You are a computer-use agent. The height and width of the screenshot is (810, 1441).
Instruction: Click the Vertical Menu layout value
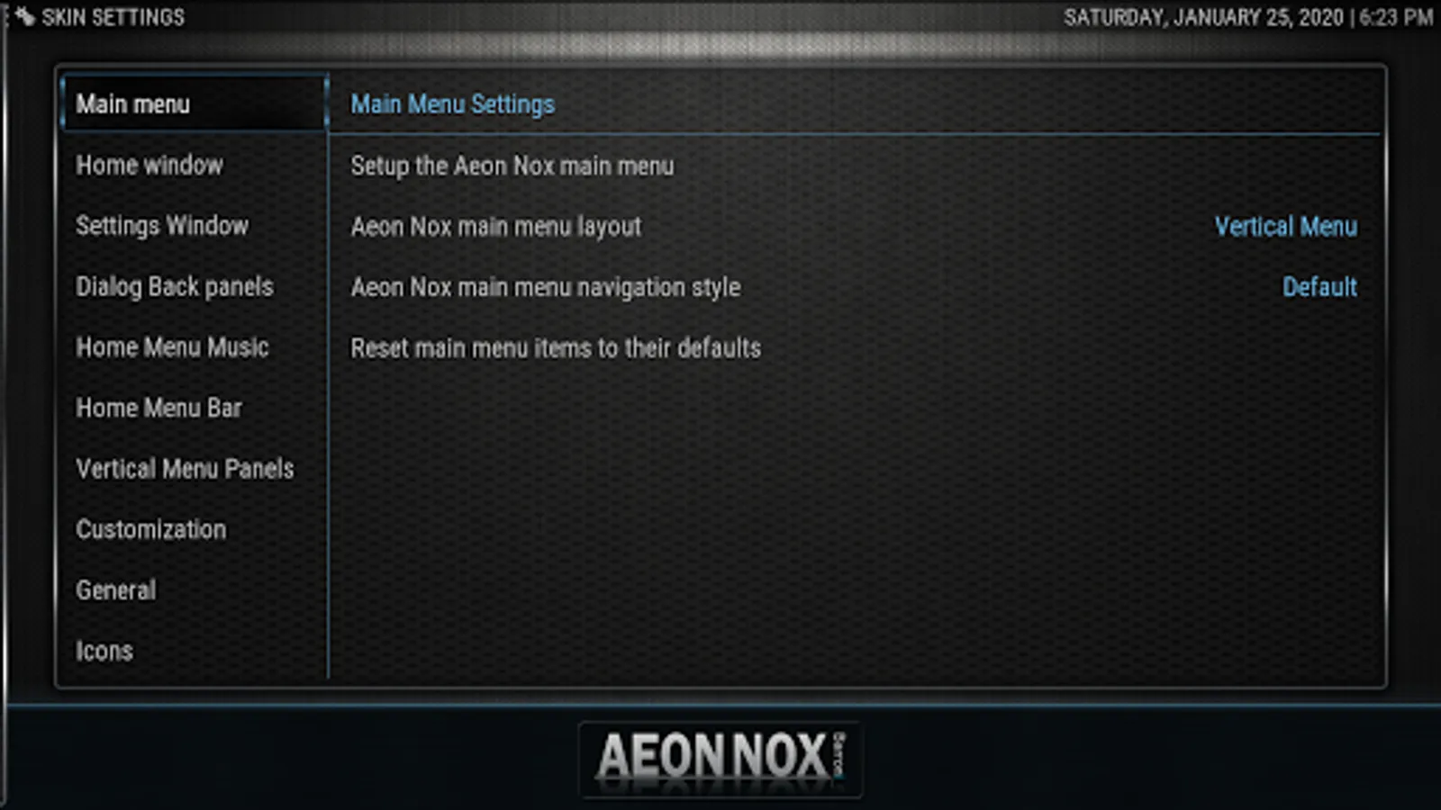1285,226
